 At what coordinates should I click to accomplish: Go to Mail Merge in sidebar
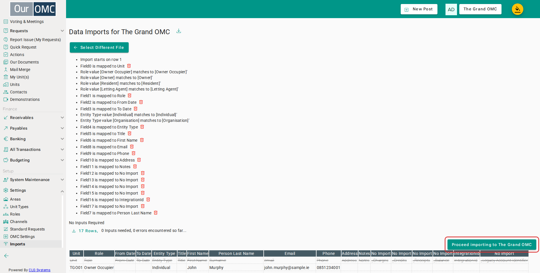coord(20,70)
